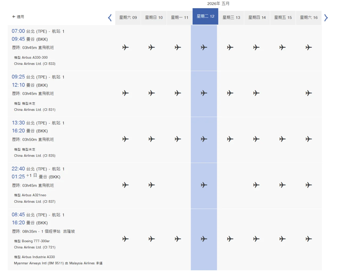Click CI 837 plane icon for Saturday 09

coord(125,185)
